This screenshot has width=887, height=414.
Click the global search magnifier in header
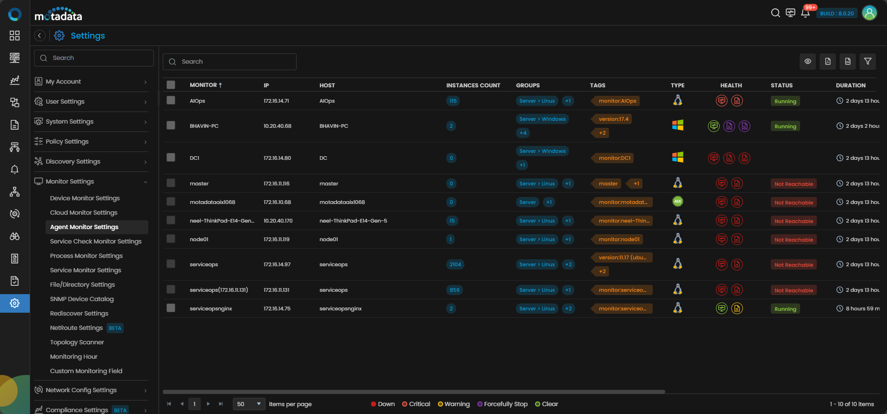click(775, 13)
